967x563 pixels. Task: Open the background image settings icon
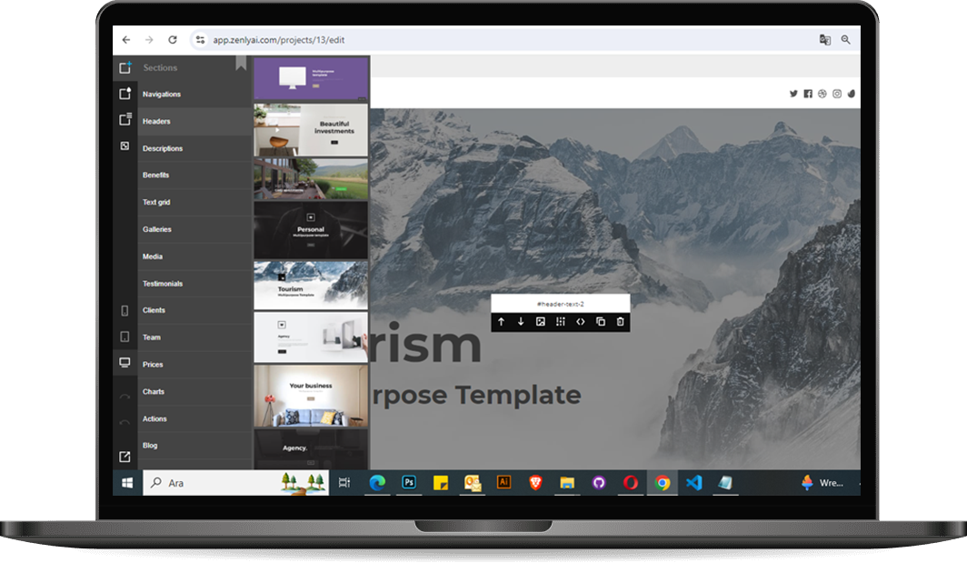[x=541, y=322]
